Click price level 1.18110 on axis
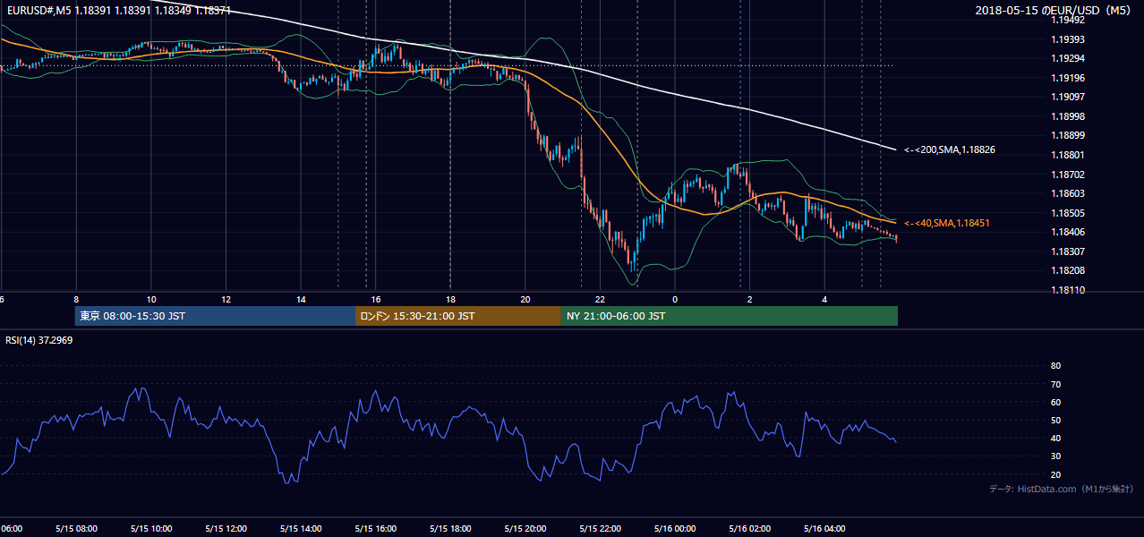The image size is (1144, 537). [1068, 290]
